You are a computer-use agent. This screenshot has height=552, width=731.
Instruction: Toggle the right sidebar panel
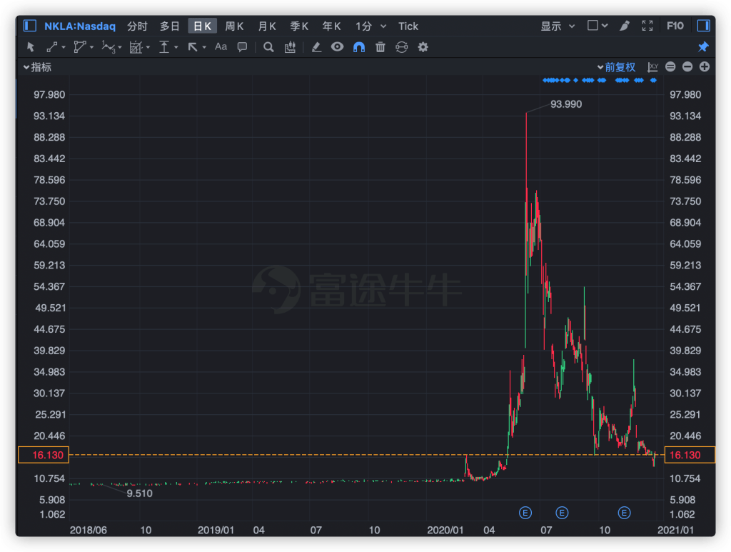[703, 26]
